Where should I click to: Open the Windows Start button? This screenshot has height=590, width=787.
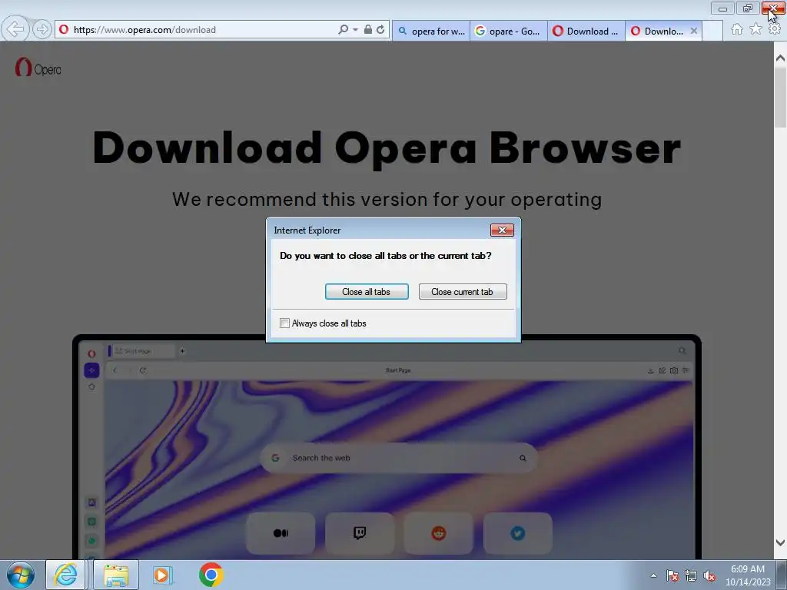21,575
